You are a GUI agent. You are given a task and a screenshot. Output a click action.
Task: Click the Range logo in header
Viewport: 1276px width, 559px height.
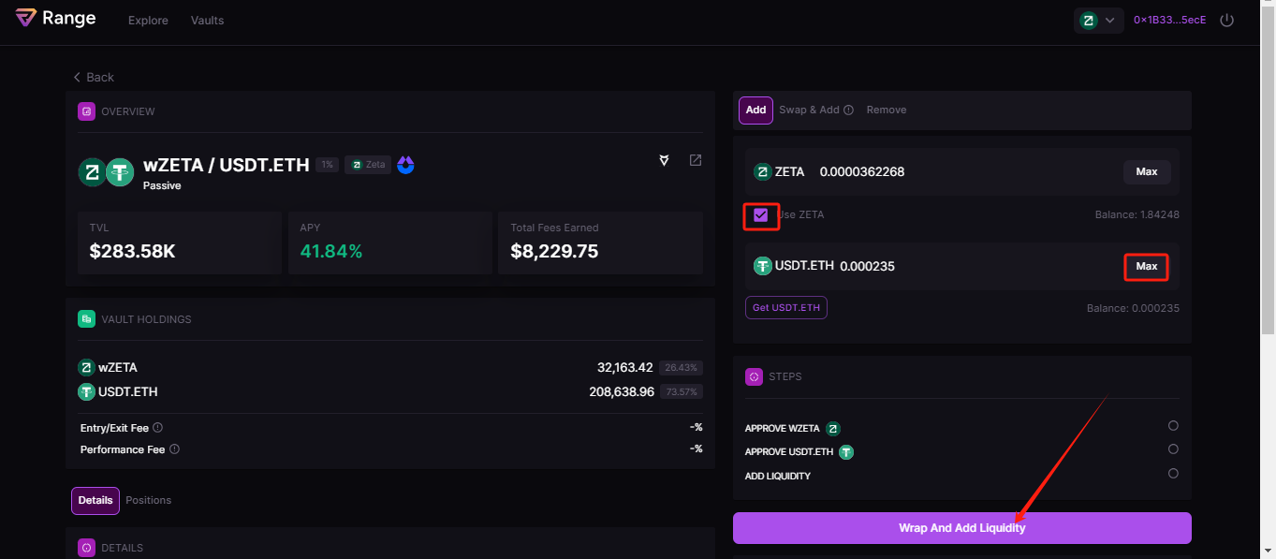[x=56, y=19]
